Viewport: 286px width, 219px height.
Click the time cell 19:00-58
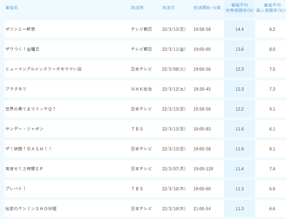pyautogui.click(x=202, y=149)
